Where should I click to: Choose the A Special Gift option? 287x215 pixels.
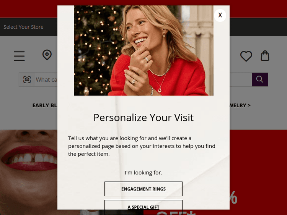click(x=143, y=207)
